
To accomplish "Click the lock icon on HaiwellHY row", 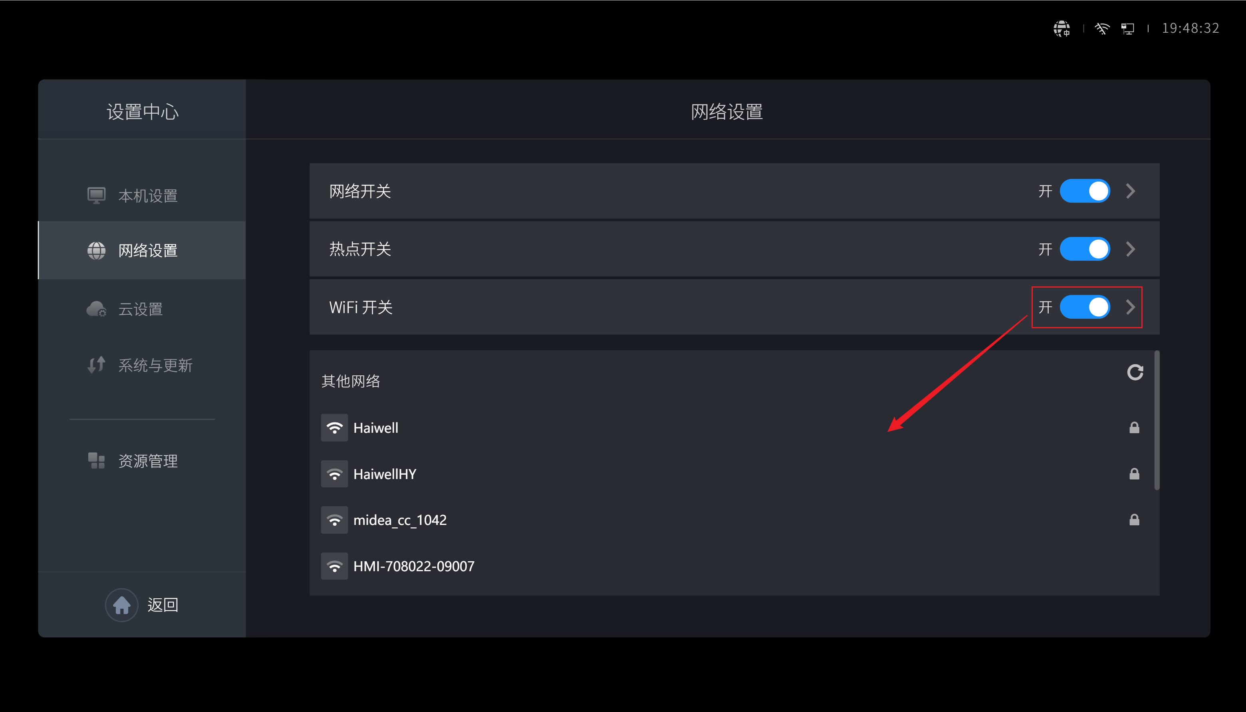I will point(1134,474).
